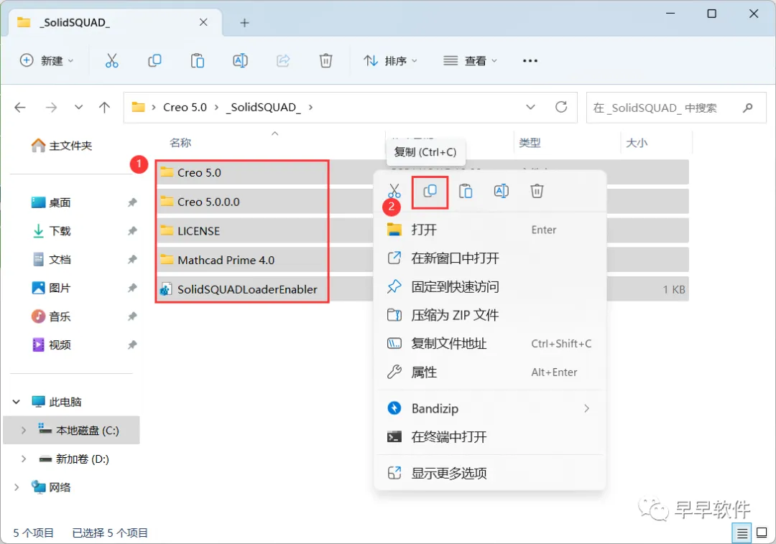This screenshot has width=776, height=544.
Task: Select the Creo 5.0 folder row
Action: (265, 172)
